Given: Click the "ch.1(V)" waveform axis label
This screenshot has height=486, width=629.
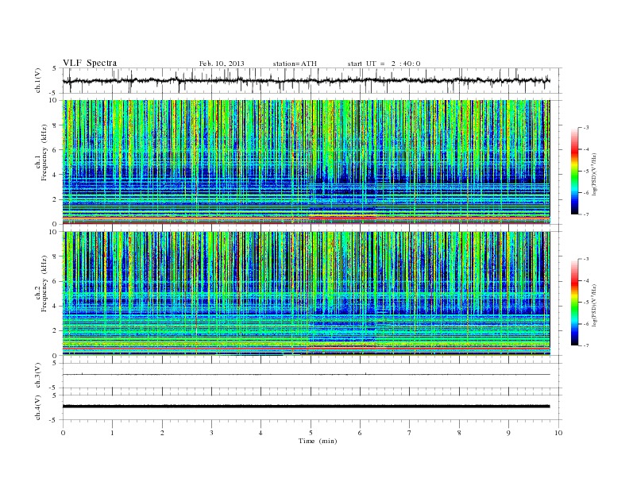Looking at the screenshot, I should click(38, 80).
